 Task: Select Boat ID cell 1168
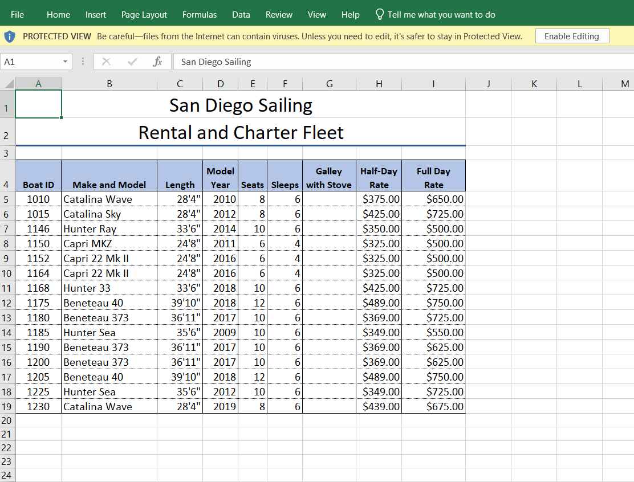[x=38, y=288]
